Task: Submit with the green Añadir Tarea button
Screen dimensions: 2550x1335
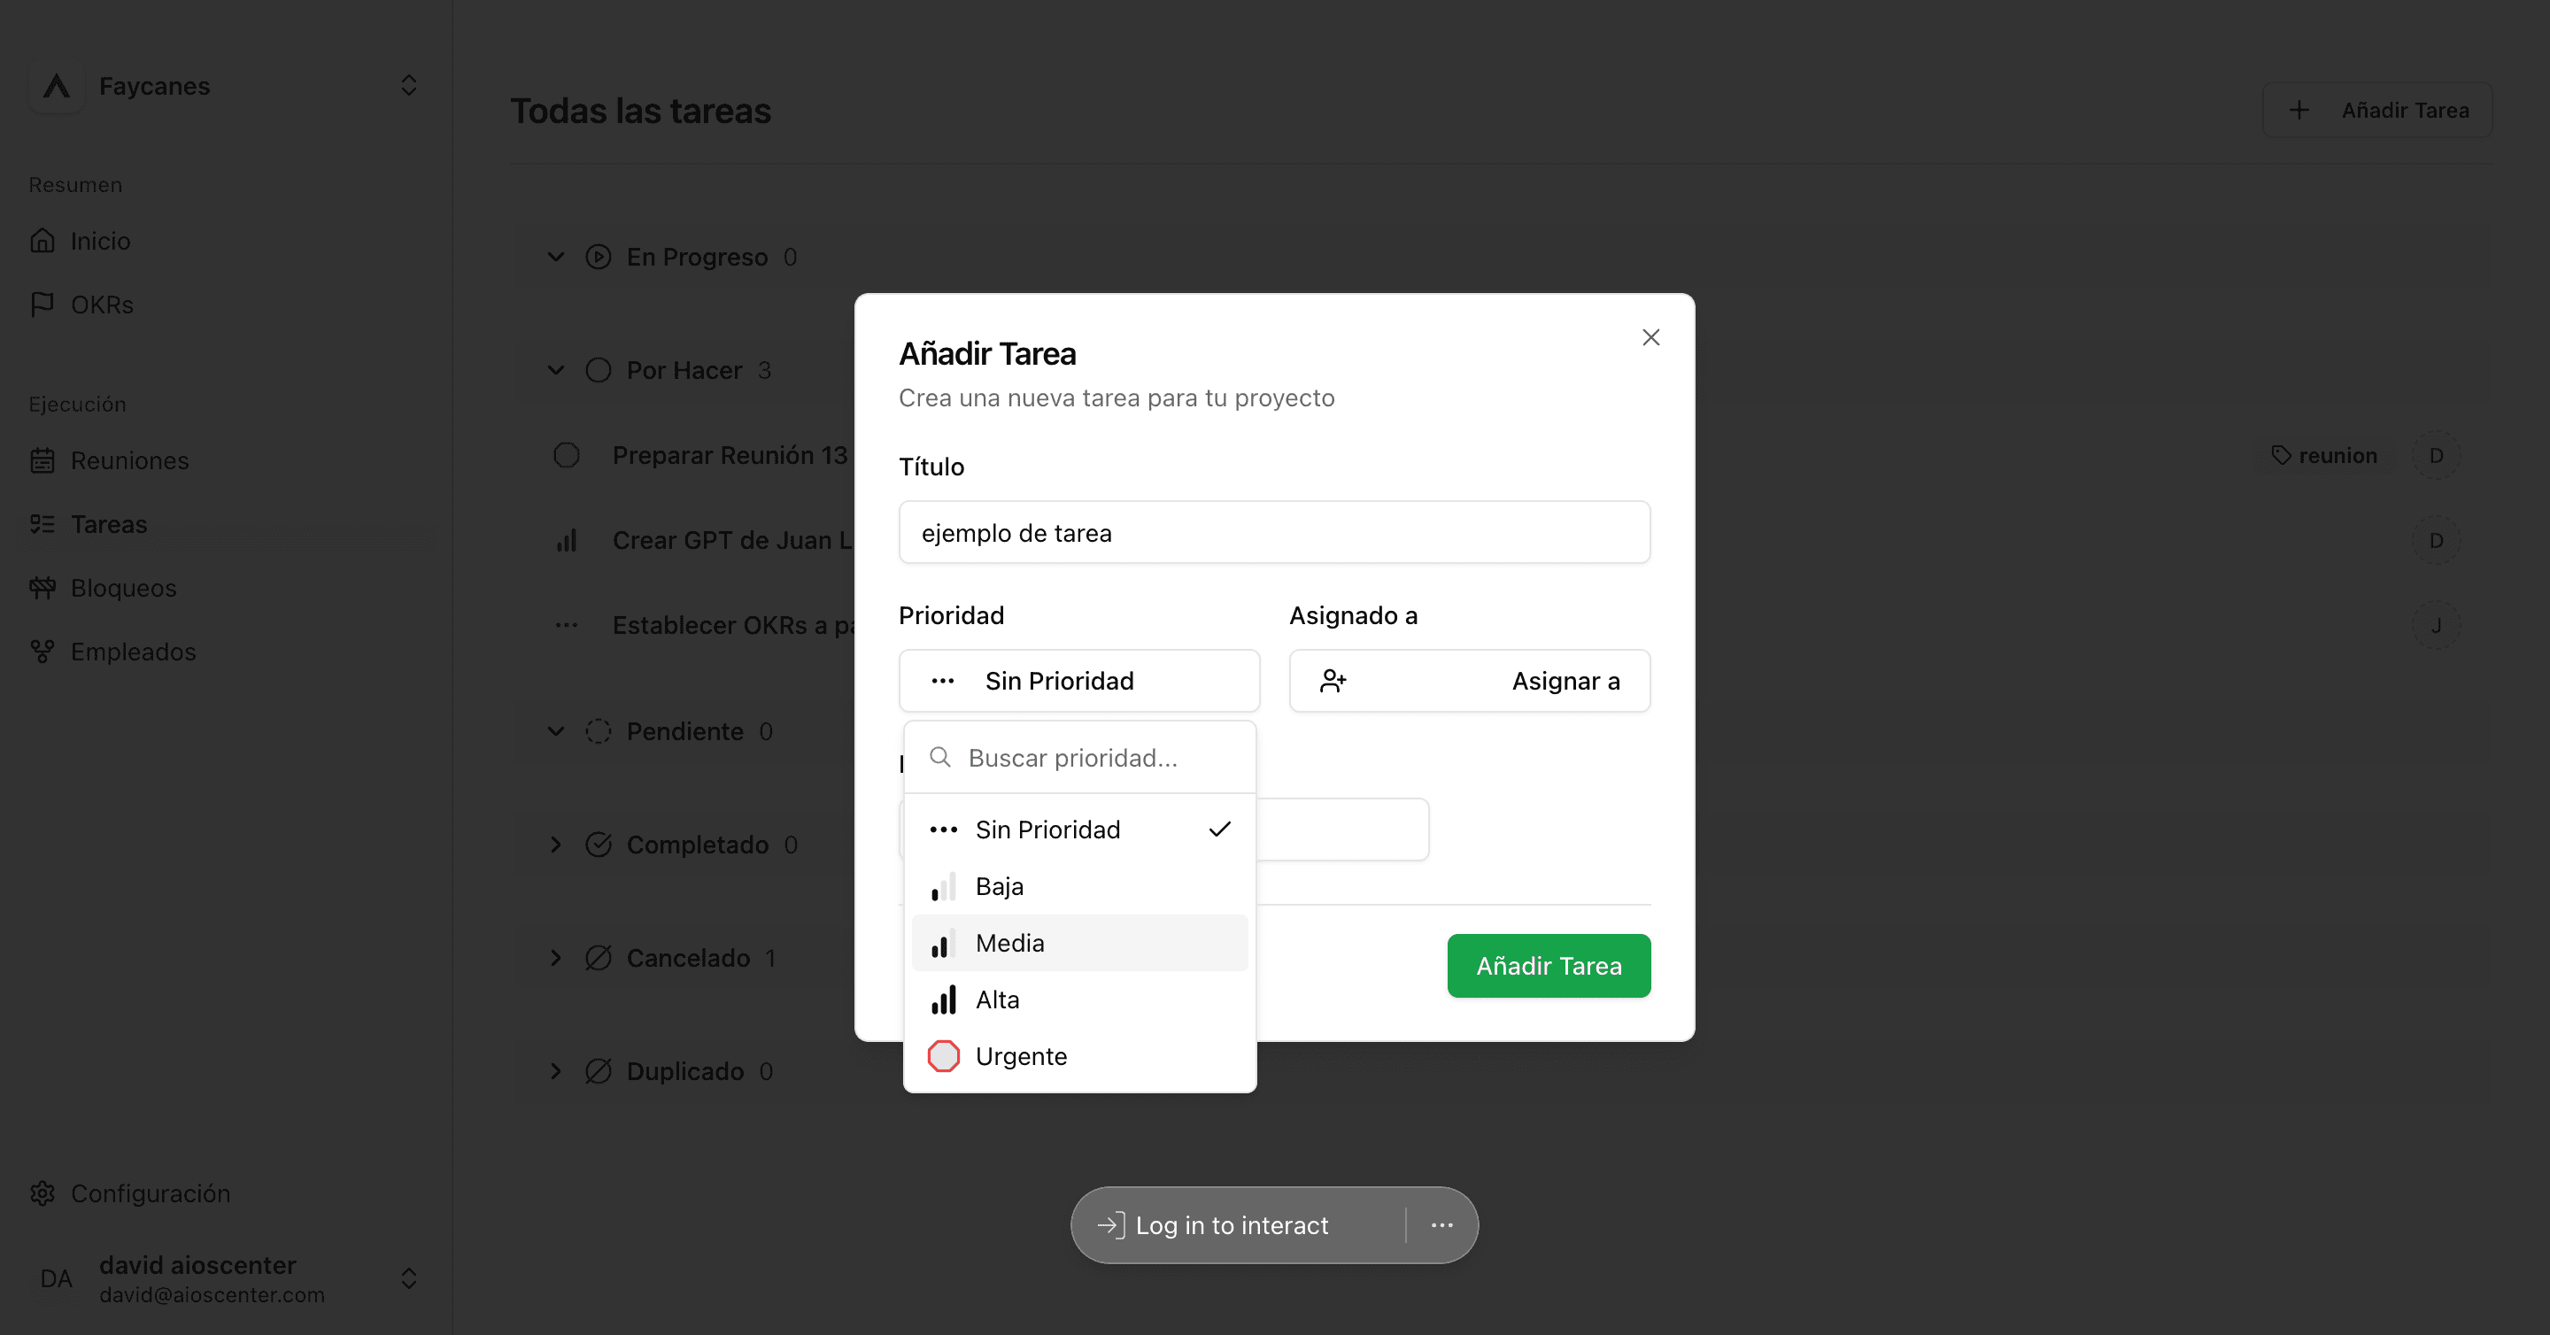Action: (x=1549, y=966)
